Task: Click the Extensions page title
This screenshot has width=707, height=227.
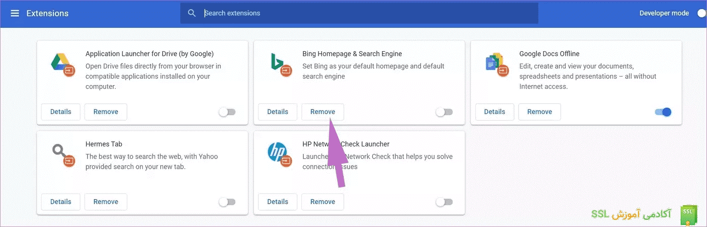Action: 47,13
